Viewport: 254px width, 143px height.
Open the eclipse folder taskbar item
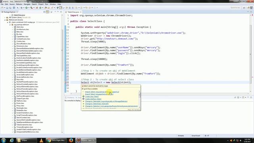pyautogui.click(x=27, y=140)
